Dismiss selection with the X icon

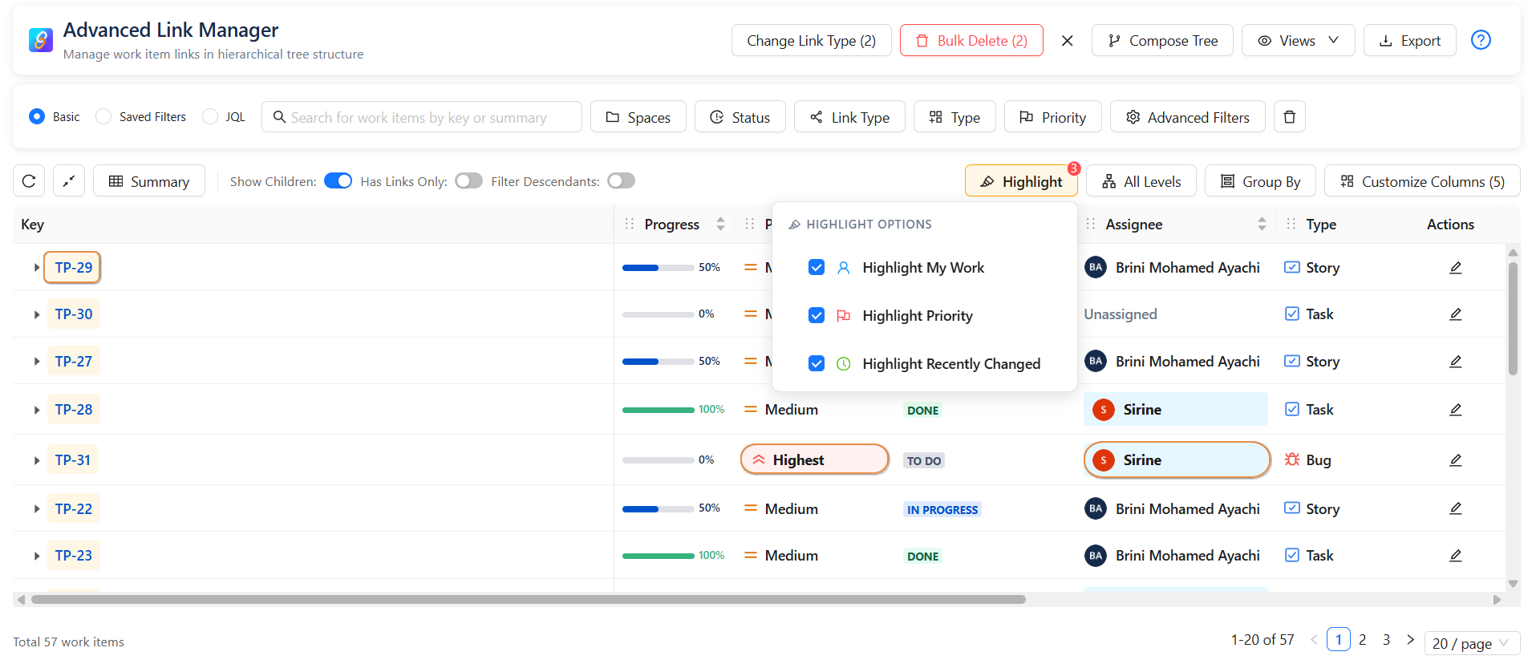coord(1067,41)
